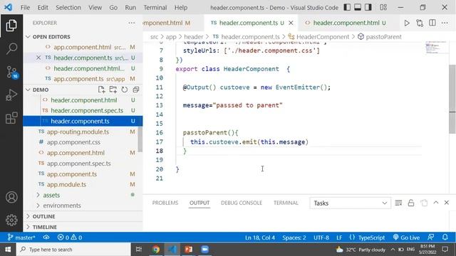Synchronize changes cloud icon in status bar
456x256 pixels.
(46, 238)
